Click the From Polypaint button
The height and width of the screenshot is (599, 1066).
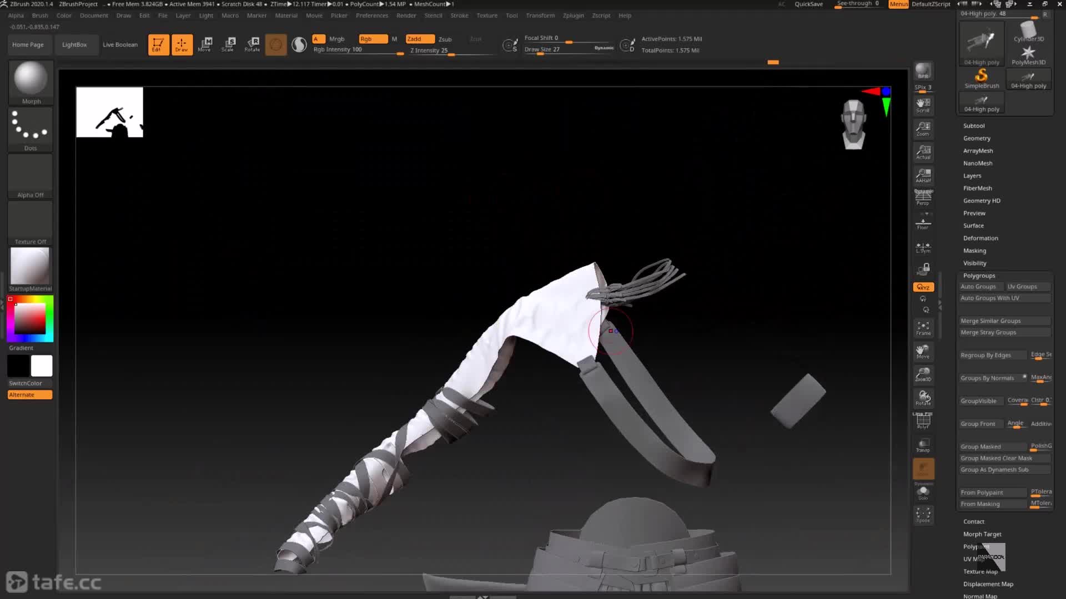coord(993,493)
